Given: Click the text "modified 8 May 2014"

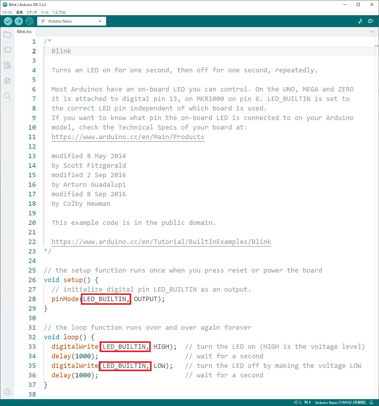Looking at the screenshot, I should (x=89, y=156).
